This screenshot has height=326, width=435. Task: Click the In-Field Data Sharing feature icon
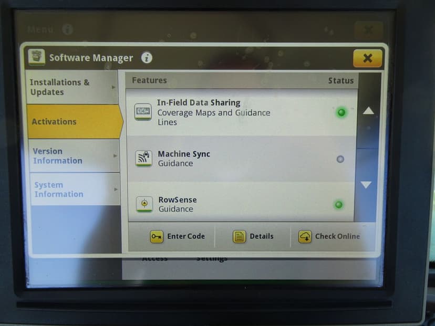tap(143, 112)
